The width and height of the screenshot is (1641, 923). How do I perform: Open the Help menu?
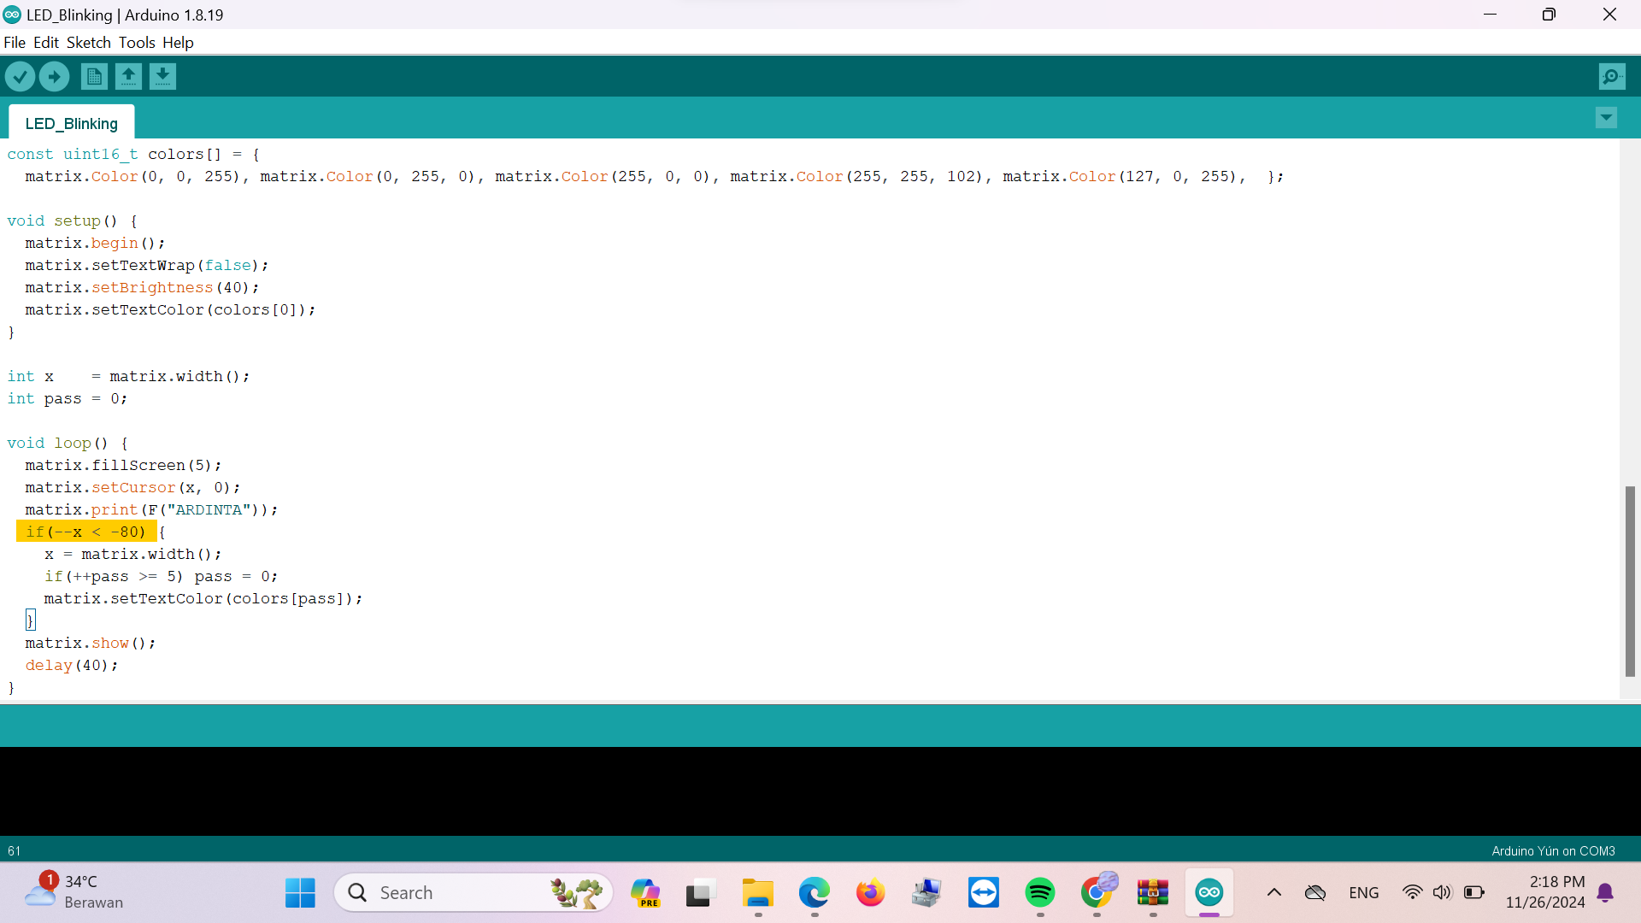[x=178, y=43]
